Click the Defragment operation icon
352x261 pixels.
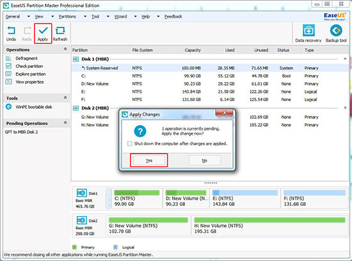tap(8, 58)
